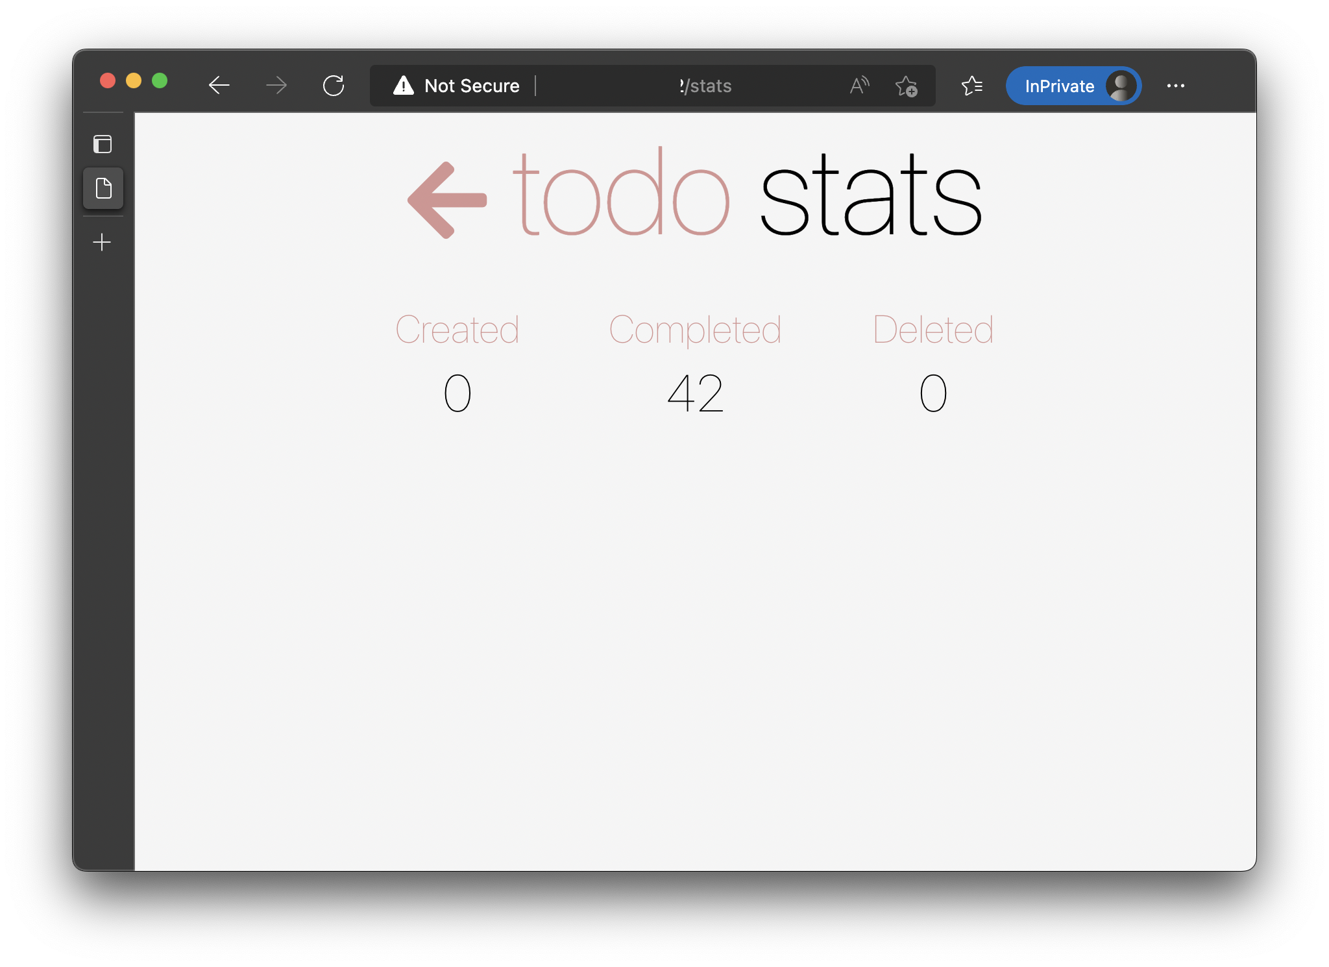Select the current page tab in sidebar

pyautogui.click(x=103, y=188)
